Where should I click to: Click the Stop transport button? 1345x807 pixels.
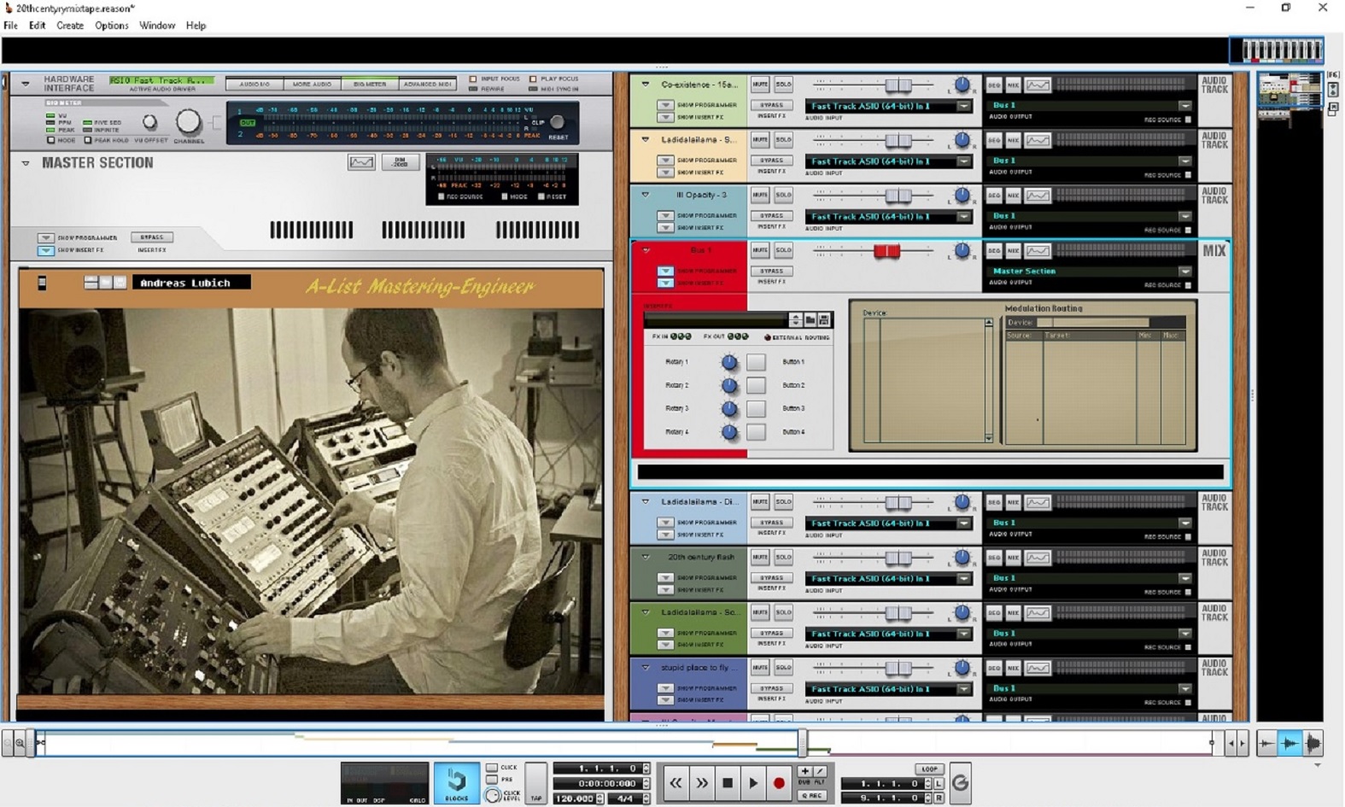point(728,782)
